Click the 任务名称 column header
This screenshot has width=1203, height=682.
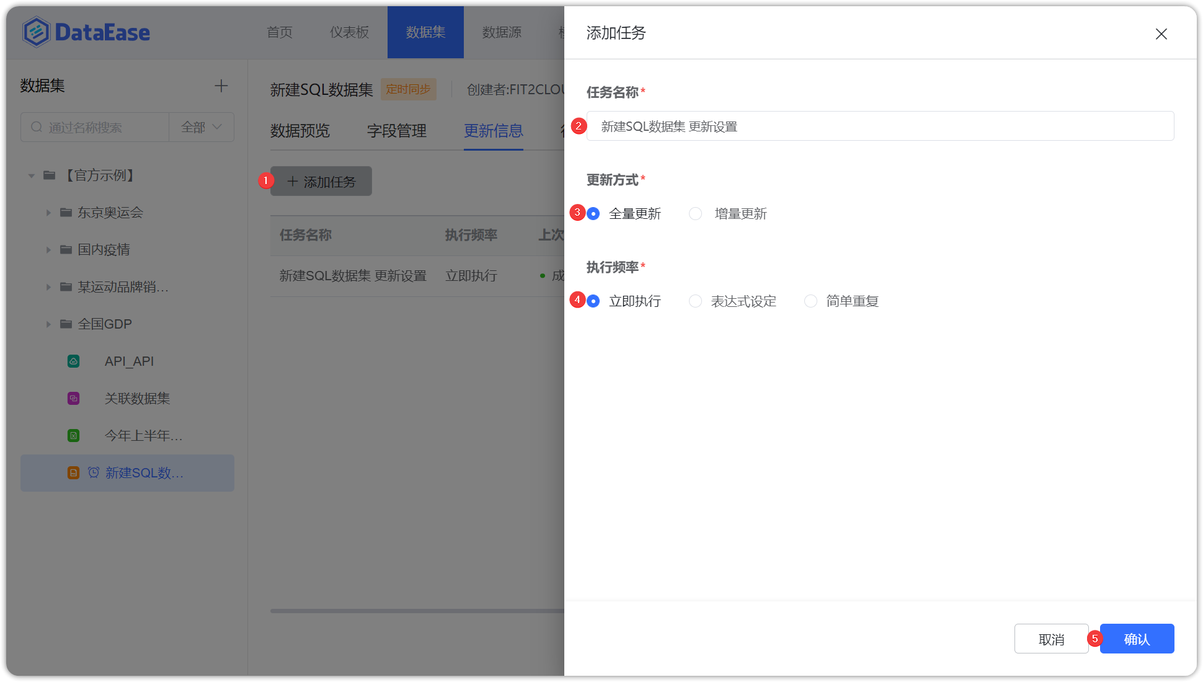coord(305,235)
